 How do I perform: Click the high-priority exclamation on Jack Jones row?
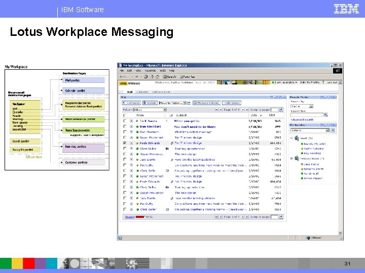pos(167,121)
